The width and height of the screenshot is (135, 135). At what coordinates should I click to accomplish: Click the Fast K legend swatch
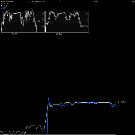(2, 5)
